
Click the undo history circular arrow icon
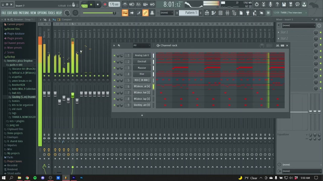[x=257, y=4]
